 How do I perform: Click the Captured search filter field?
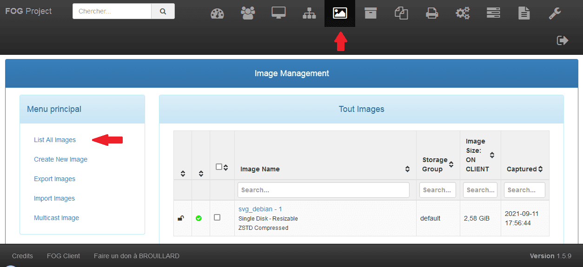click(x=524, y=190)
